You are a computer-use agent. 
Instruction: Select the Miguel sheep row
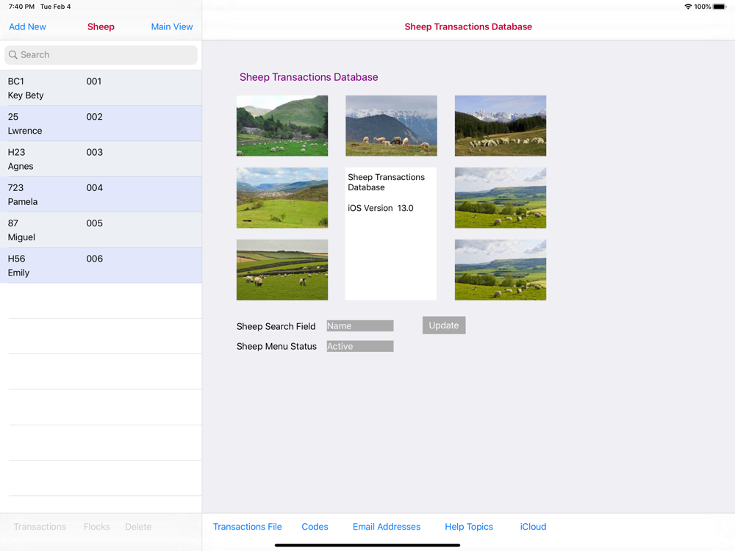pyautogui.click(x=101, y=230)
